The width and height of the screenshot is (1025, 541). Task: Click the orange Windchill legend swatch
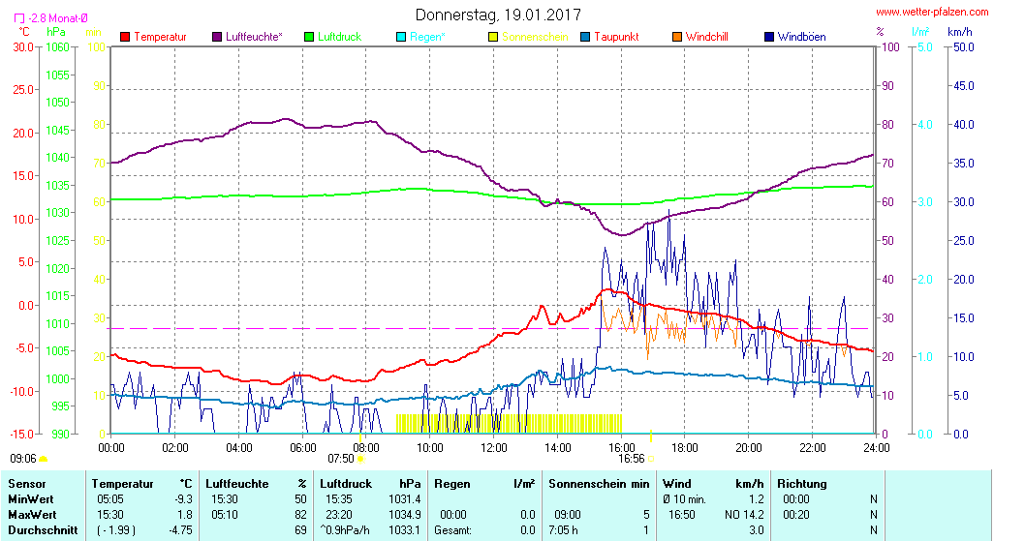677,37
